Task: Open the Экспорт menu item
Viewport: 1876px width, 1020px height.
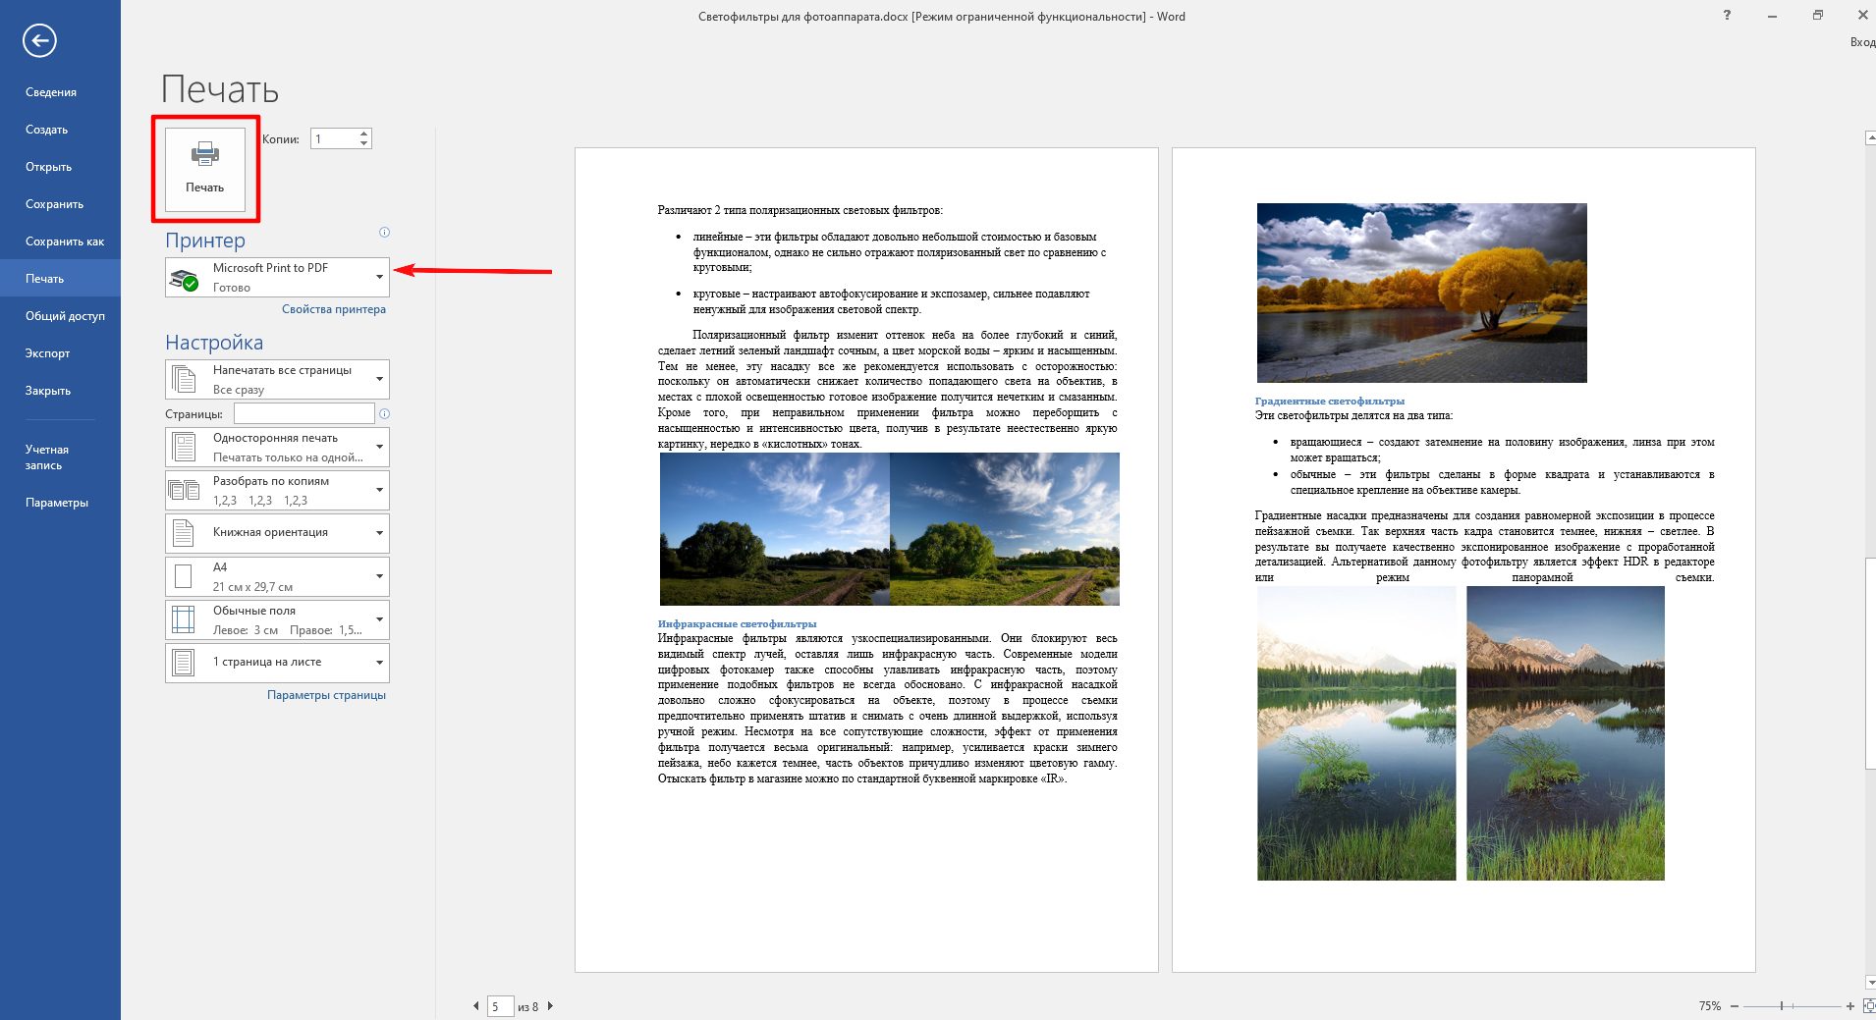Action: [x=48, y=353]
